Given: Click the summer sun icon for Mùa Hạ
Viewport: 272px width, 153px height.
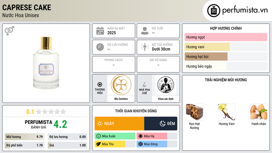Looking at the screenshot, I should pos(141,136).
